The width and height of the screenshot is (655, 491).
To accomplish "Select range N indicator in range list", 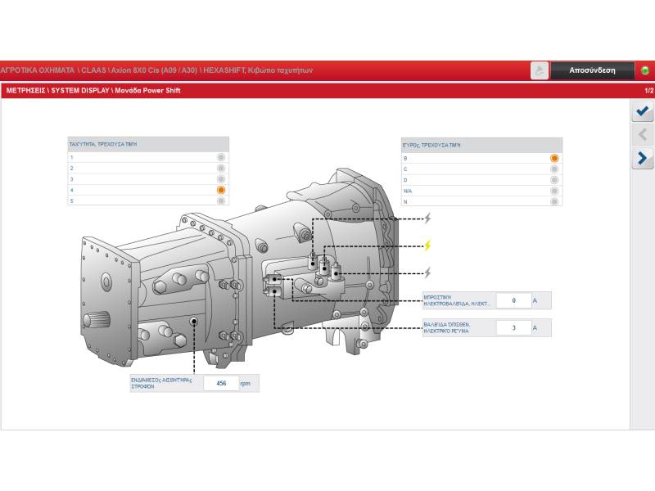I will 554,201.
